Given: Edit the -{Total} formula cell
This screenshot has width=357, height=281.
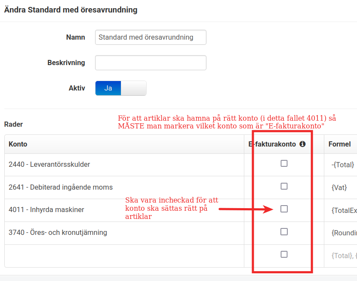Looking at the screenshot, I should point(343,165).
